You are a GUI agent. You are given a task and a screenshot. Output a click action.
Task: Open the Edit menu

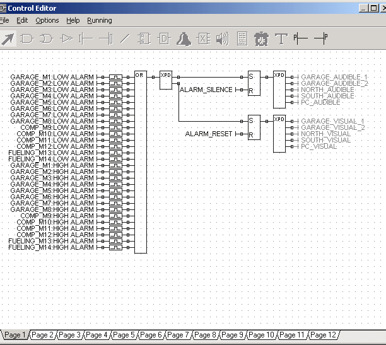click(22, 20)
